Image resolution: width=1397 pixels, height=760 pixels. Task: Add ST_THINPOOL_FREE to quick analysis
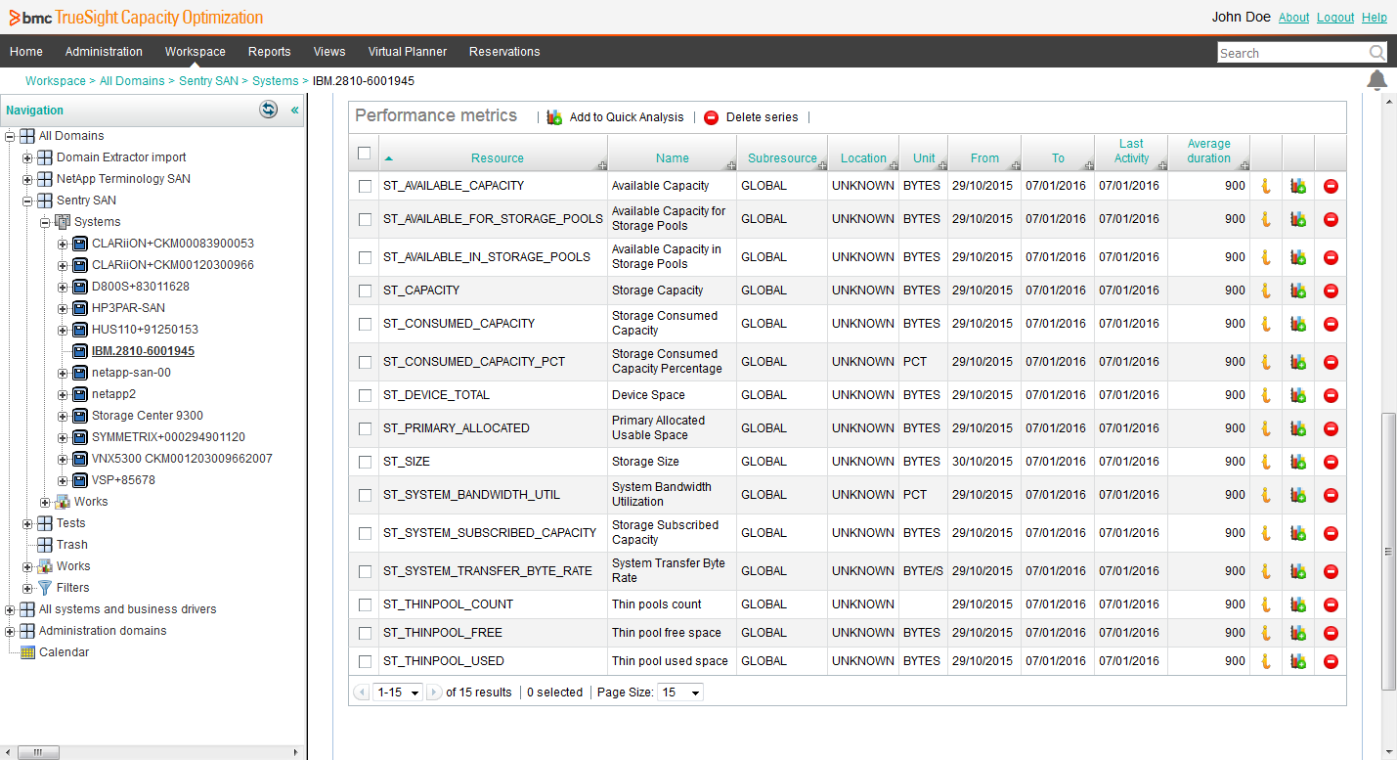click(1298, 633)
